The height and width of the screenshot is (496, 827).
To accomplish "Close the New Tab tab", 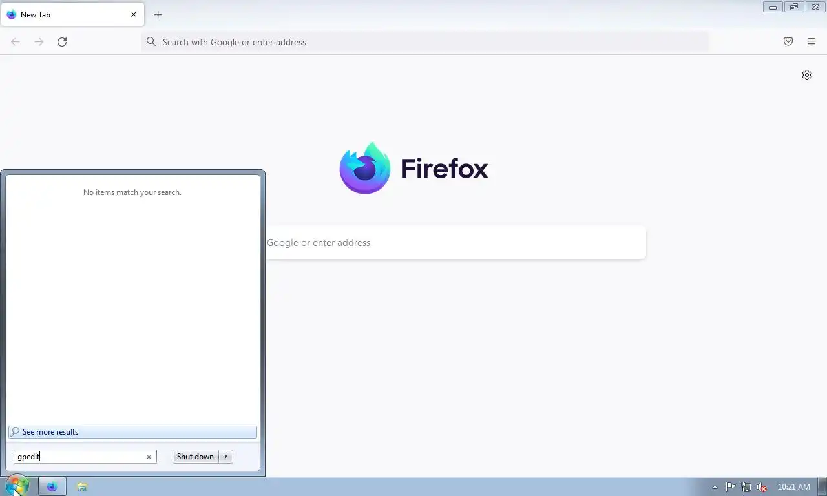I will (x=134, y=14).
